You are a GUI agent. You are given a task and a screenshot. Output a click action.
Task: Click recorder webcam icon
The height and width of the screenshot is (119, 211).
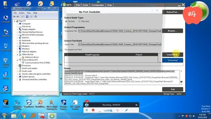coord(117,110)
